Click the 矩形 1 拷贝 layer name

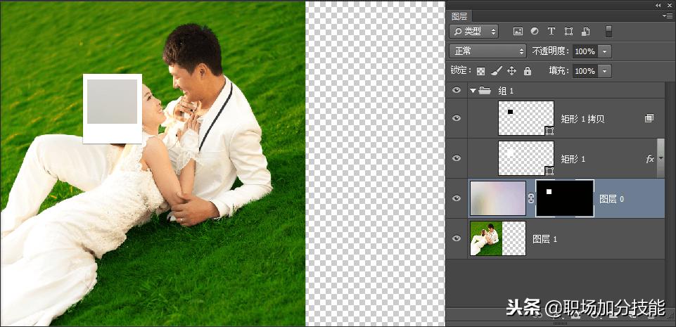[582, 119]
